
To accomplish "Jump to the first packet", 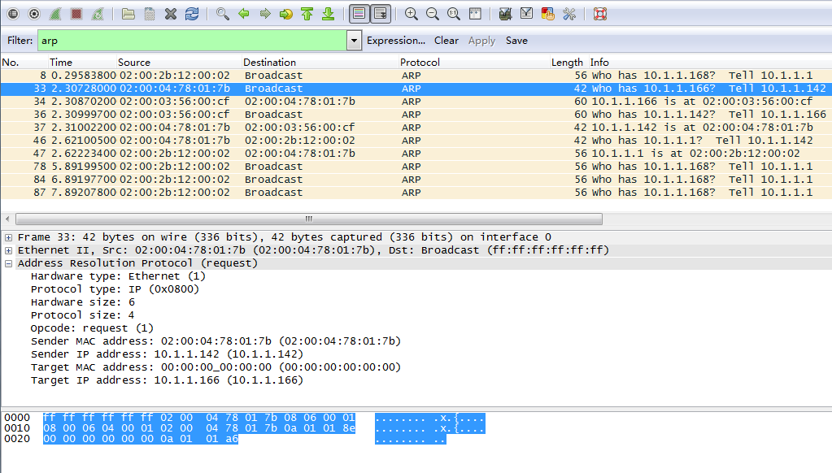I will [307, 14].
